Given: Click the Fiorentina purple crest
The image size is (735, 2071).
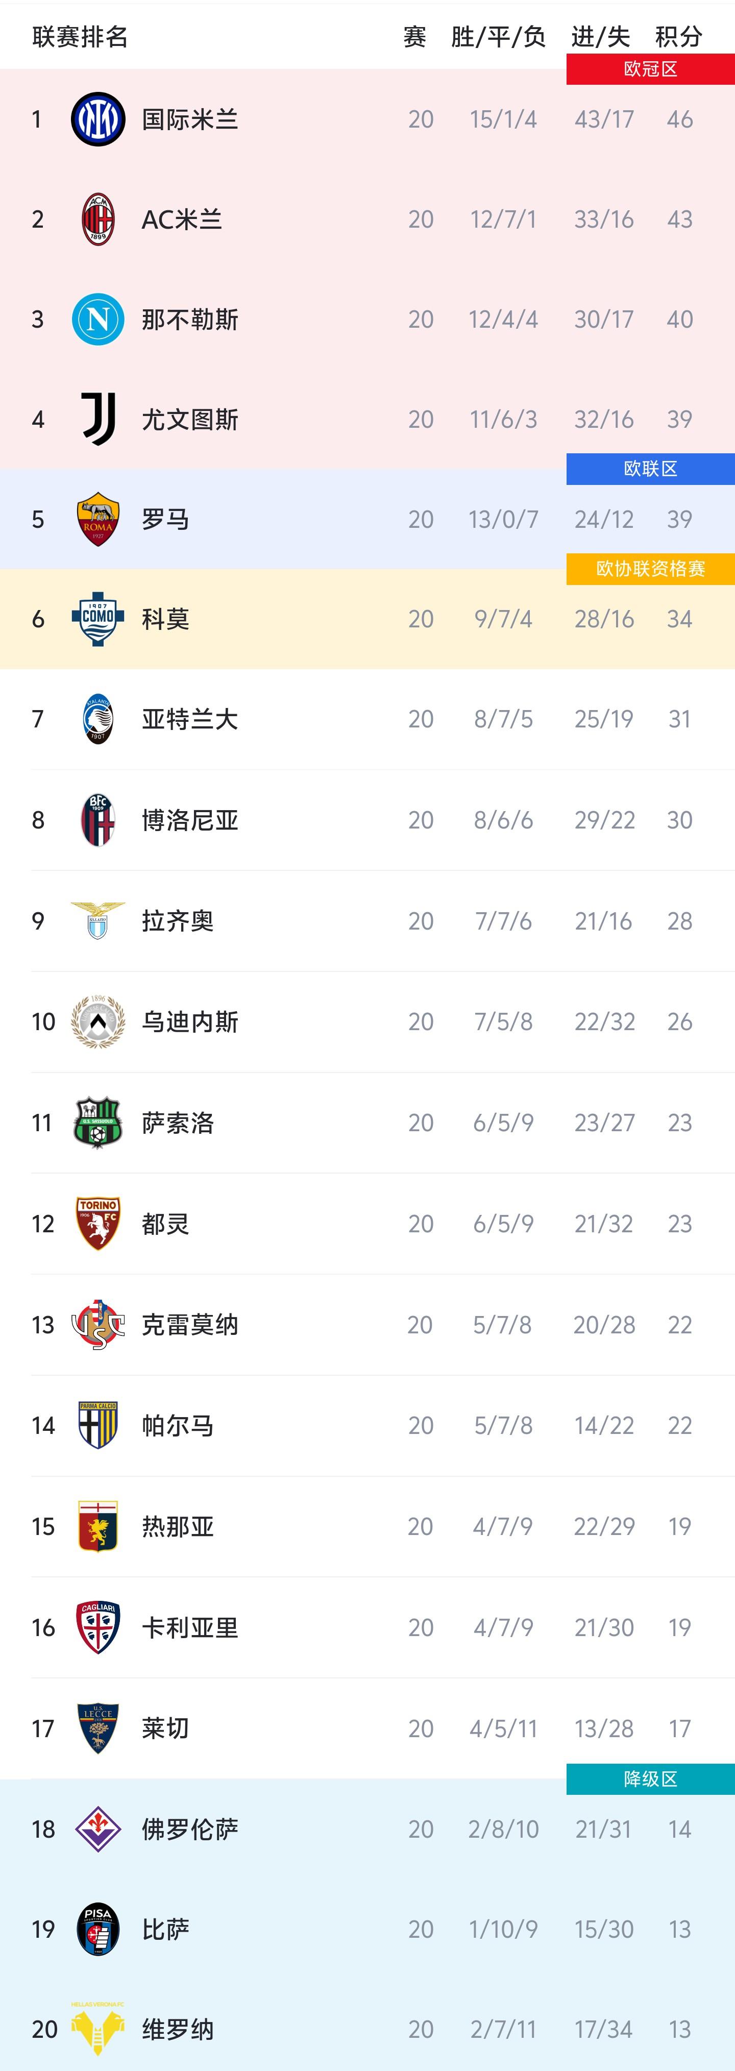Looking at the screenshot, I should pos(98,1829).
